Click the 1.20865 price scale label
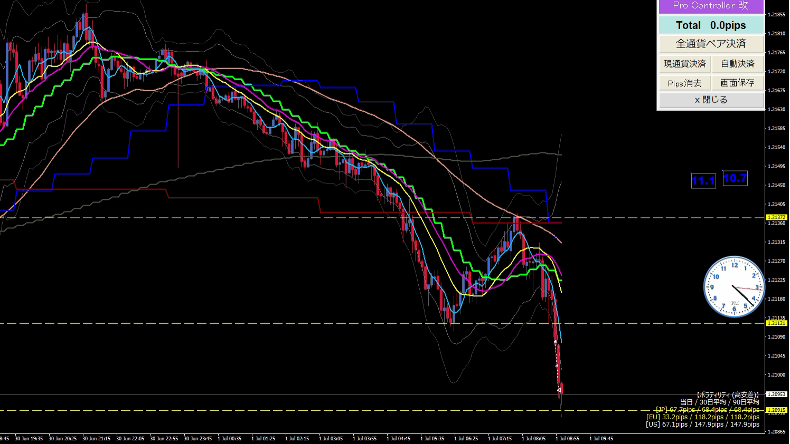The height and width of the screenshot is (444, 790). coord(776,432)
